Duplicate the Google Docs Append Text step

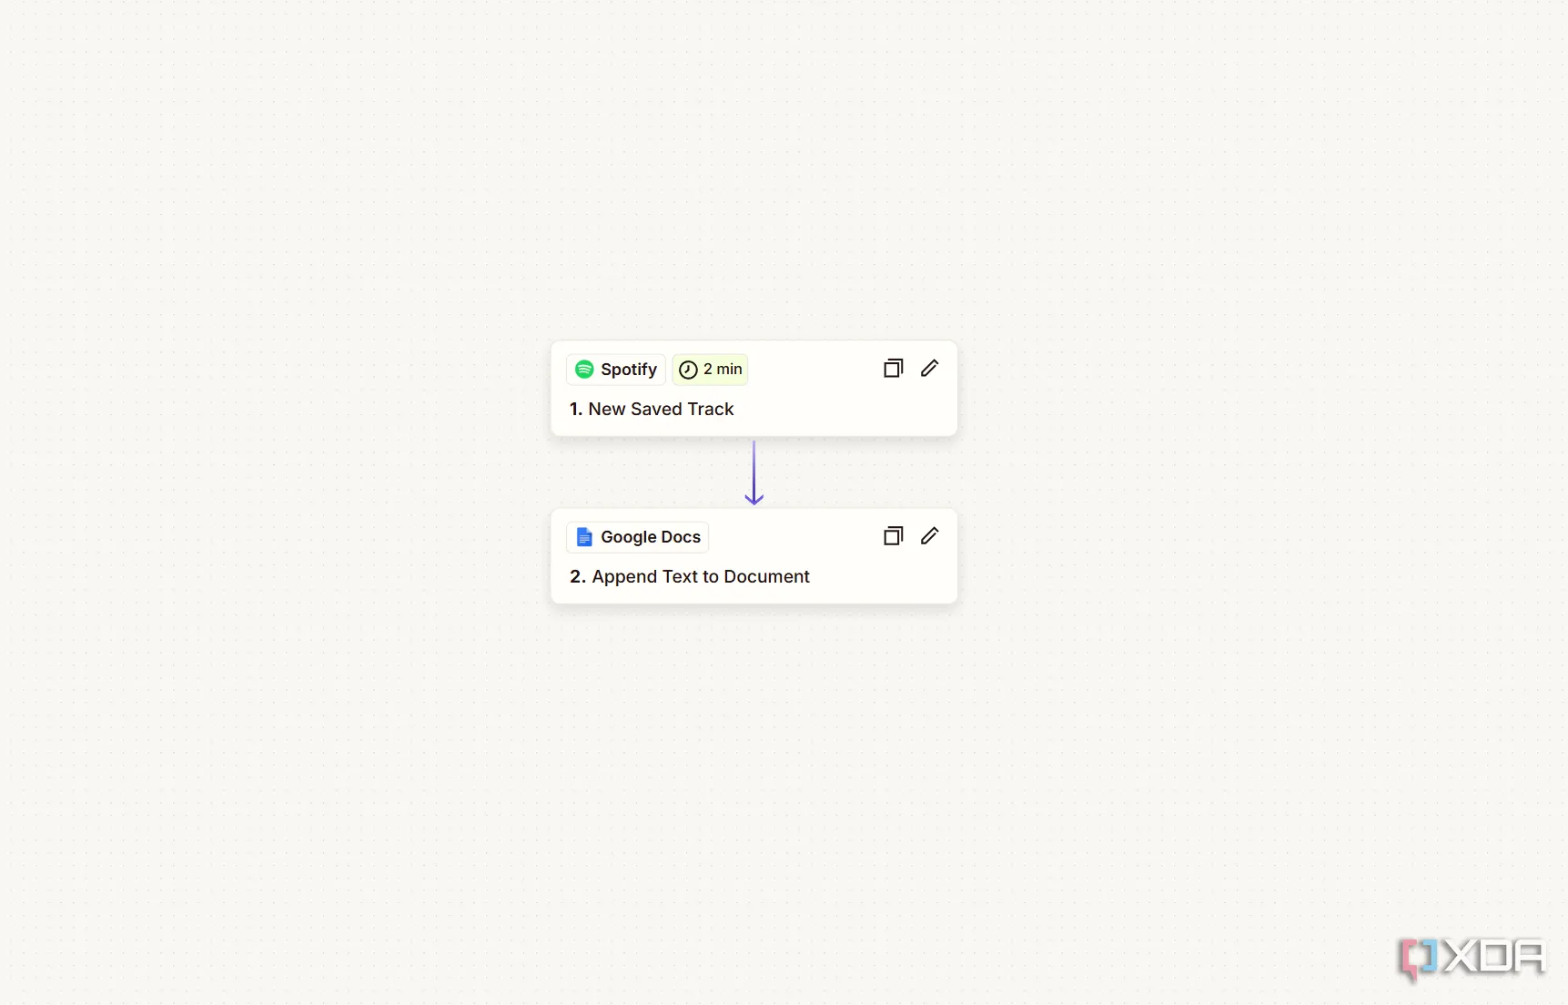(893, 536)
